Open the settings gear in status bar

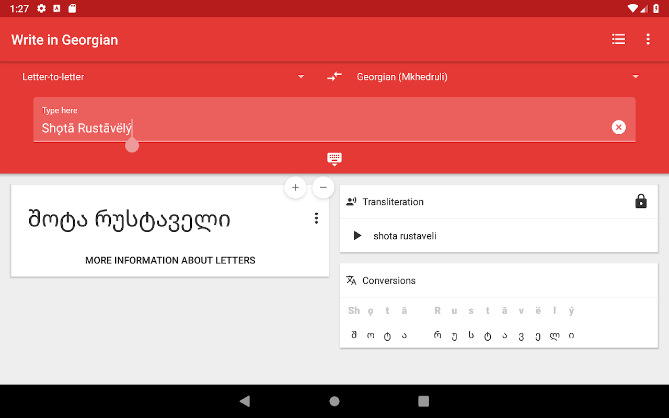[x=42, y=8]
